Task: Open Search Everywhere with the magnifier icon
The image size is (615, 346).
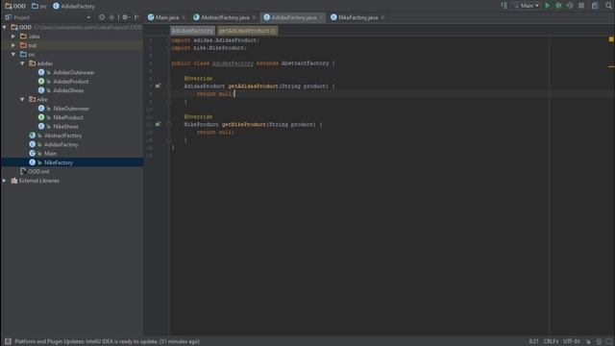Action: 608,6
